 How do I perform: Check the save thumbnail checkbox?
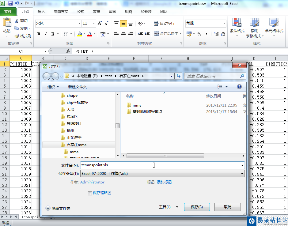(90, 193)
